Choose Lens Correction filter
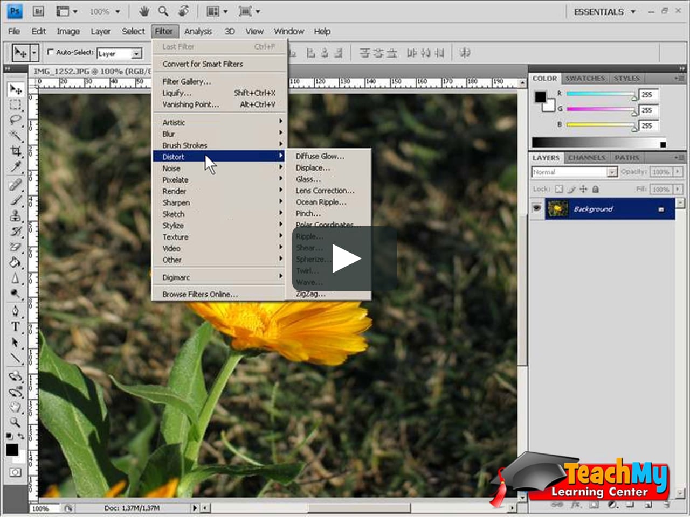 pos(325,191)
